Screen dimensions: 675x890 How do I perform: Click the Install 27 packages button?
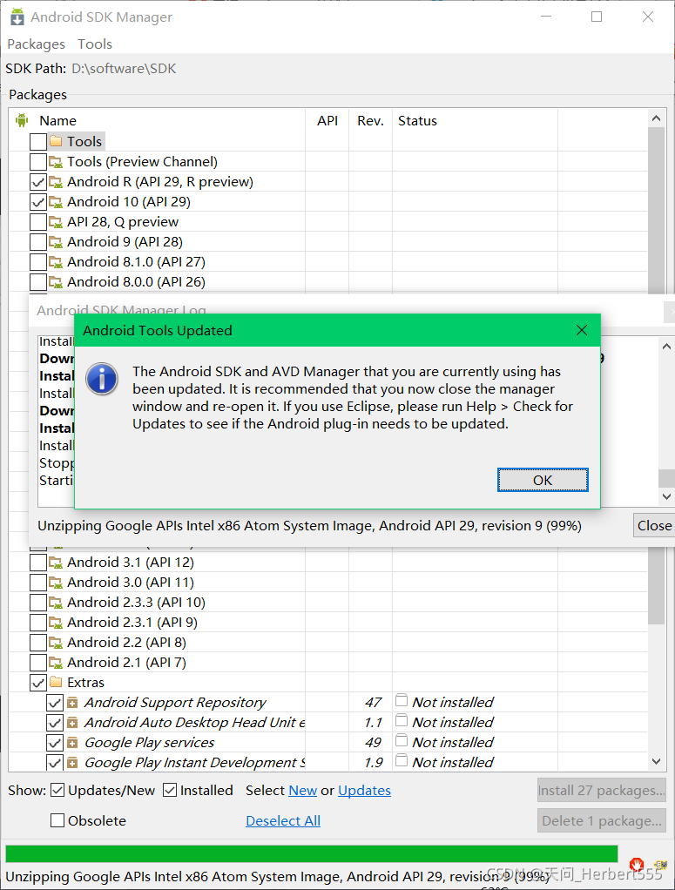click(601, 790)
